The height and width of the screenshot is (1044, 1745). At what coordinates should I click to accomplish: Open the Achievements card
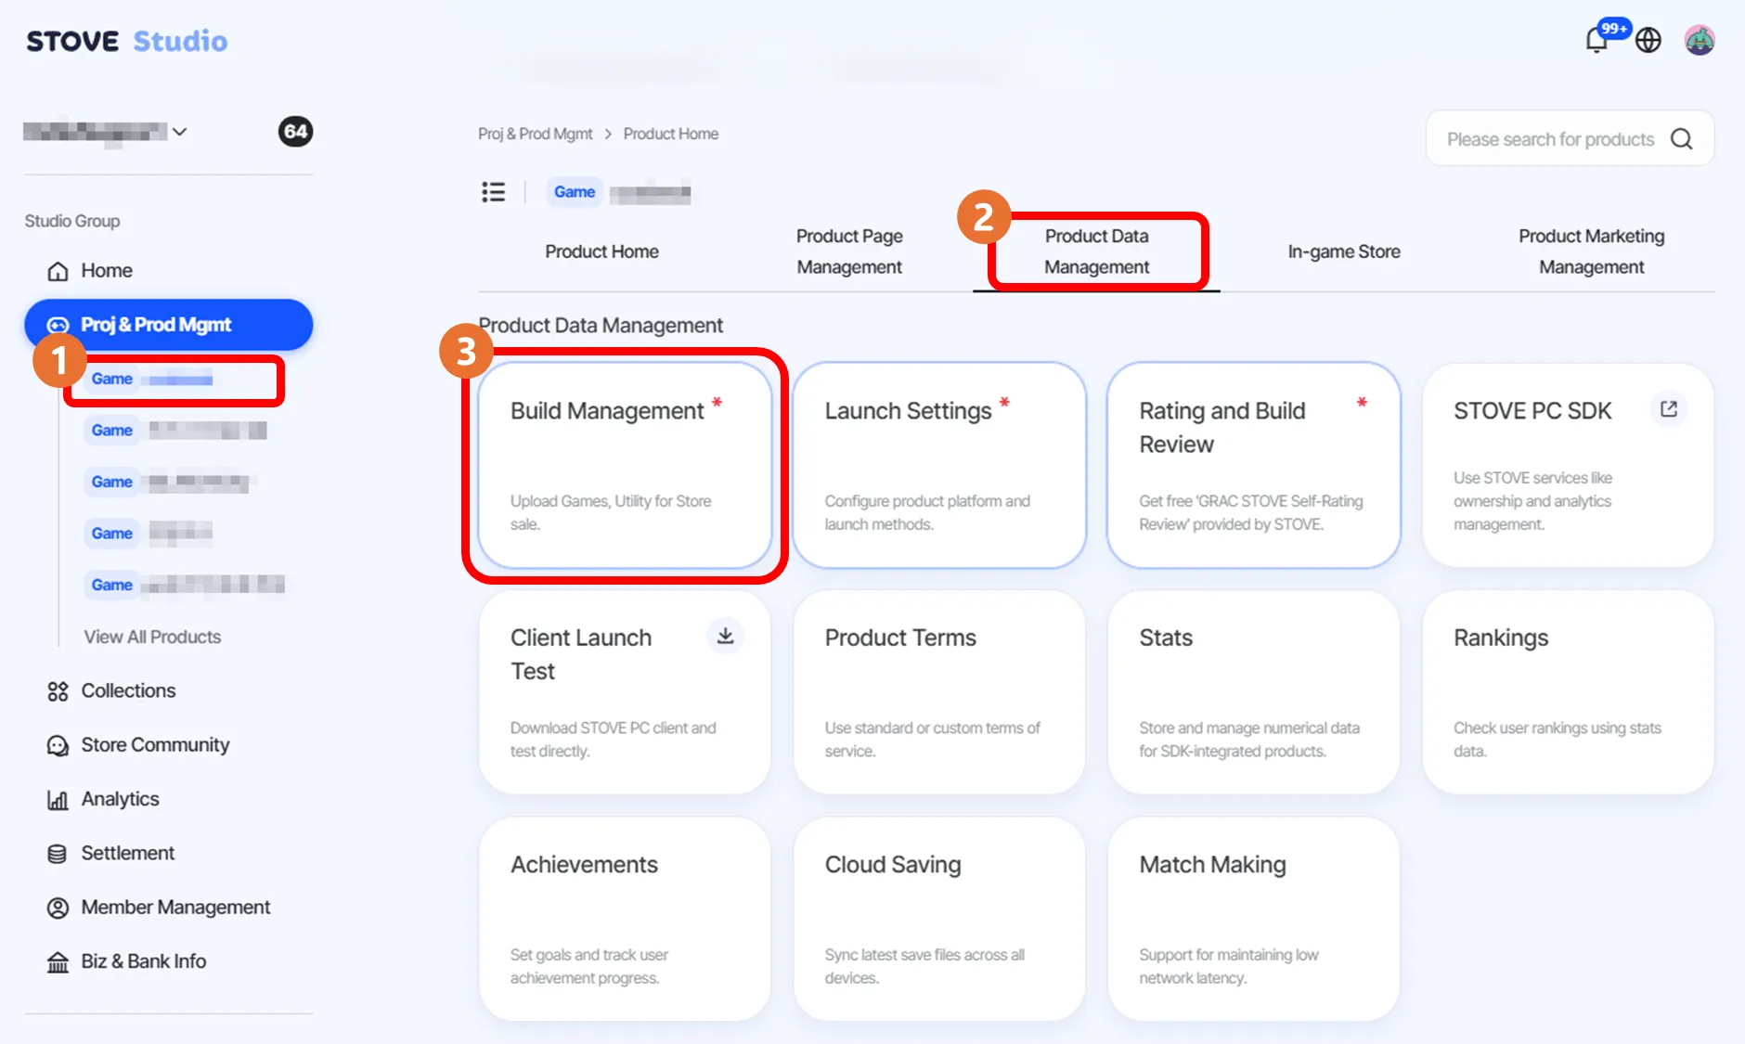(625, 920)
